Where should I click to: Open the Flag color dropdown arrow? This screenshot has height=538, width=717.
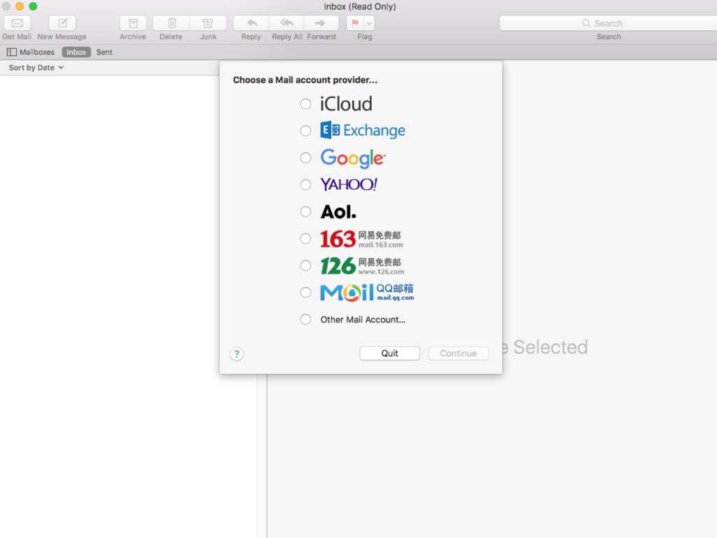pyautogui.click(x=370, y=23)
